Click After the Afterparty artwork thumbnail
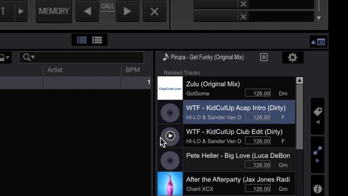This screenshot has width=348, height=196. coord(170,184)
